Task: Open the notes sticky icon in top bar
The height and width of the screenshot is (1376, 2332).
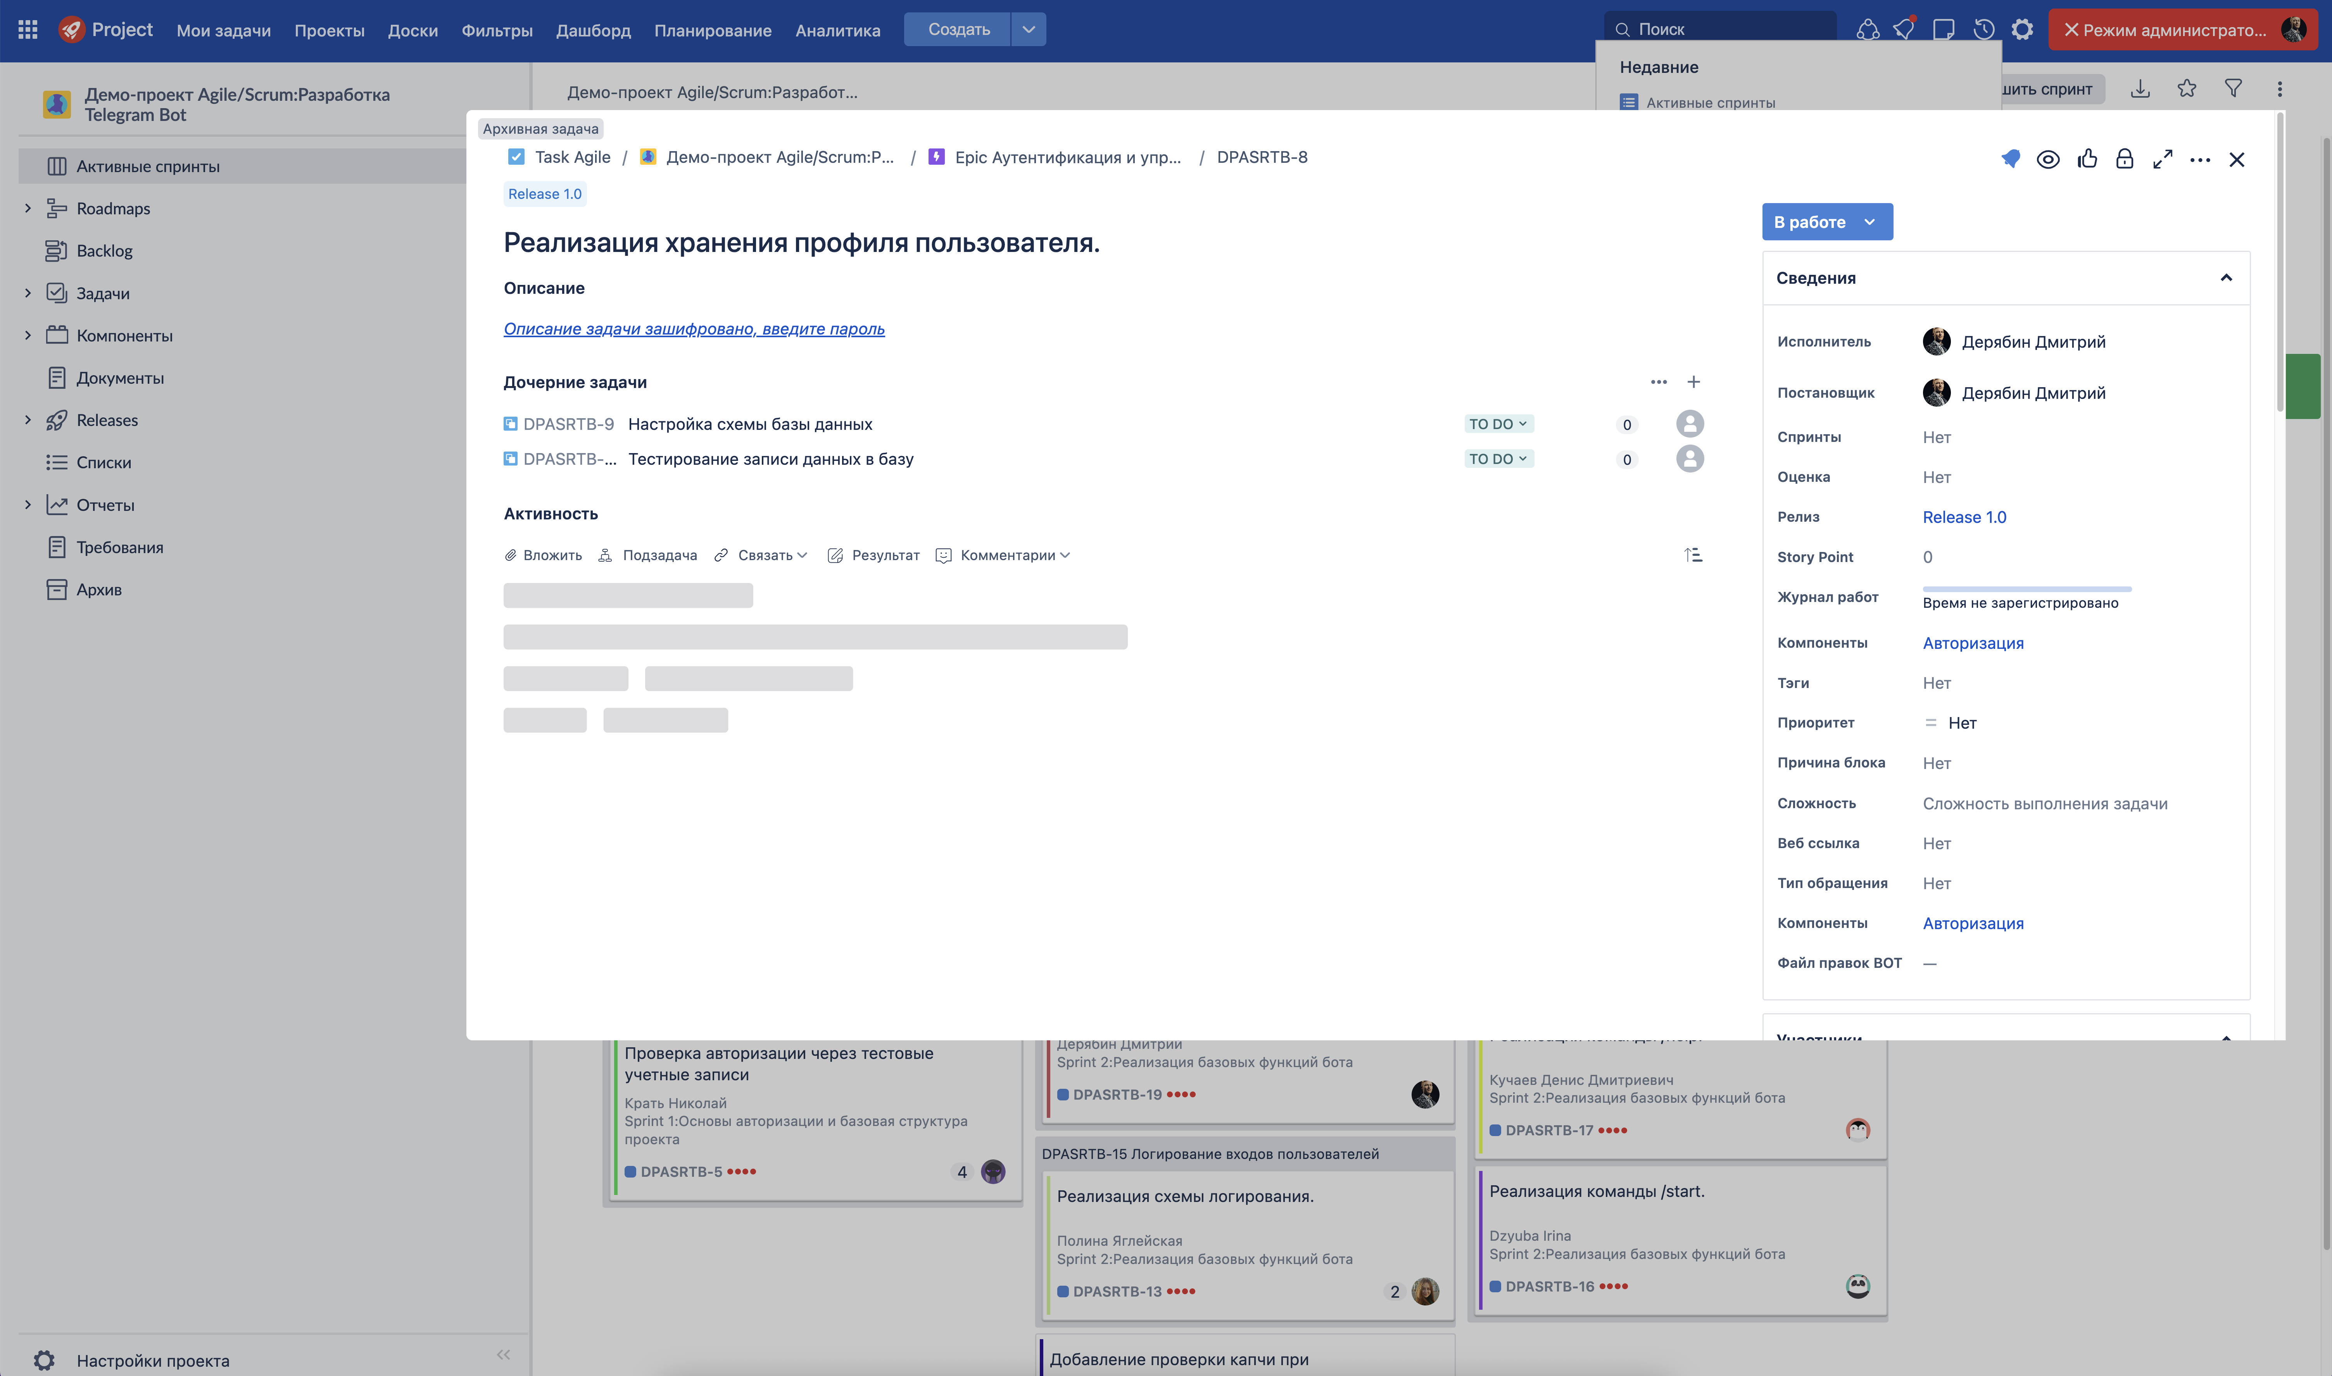Action: click(1944, 30)
